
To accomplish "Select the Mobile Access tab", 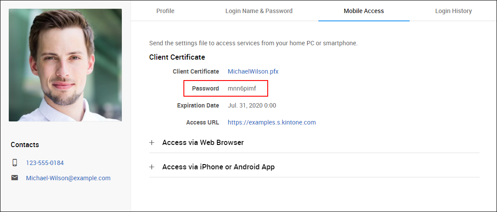I will tap(364, 11).
